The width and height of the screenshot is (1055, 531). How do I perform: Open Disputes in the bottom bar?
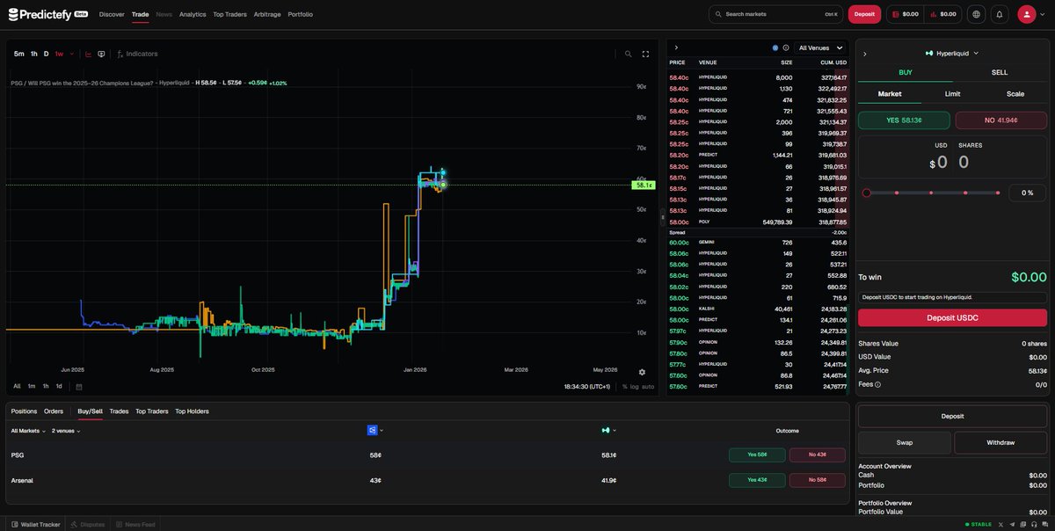coord(87,524)
